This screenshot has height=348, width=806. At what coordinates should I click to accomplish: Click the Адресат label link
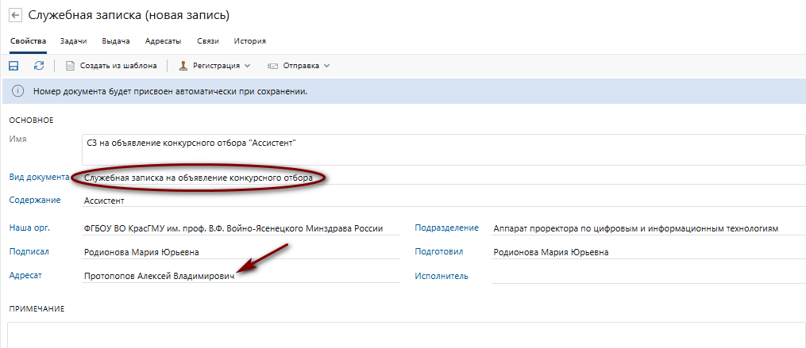[x=24, y=275]
